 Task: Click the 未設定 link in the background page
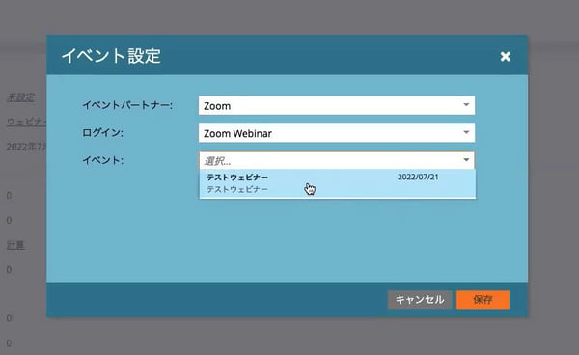point(20,97)
